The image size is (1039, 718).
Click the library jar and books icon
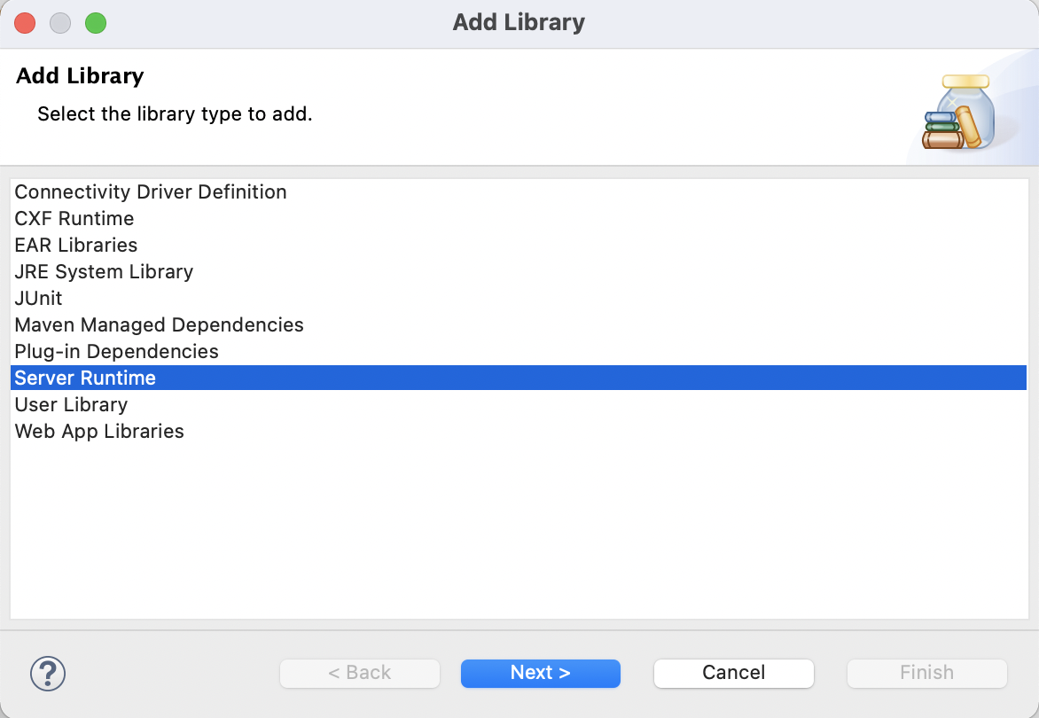(x=959, y=112)
